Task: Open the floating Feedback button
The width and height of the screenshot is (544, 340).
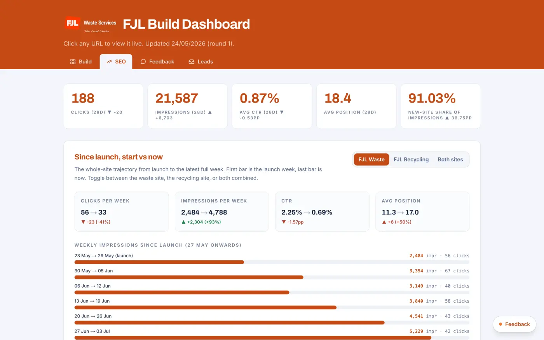Action: [514, 324]
